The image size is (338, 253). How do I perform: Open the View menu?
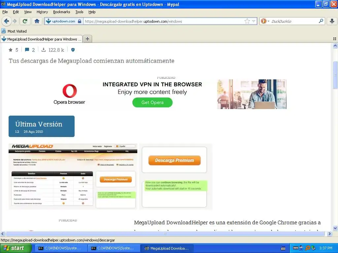(28, 12)
